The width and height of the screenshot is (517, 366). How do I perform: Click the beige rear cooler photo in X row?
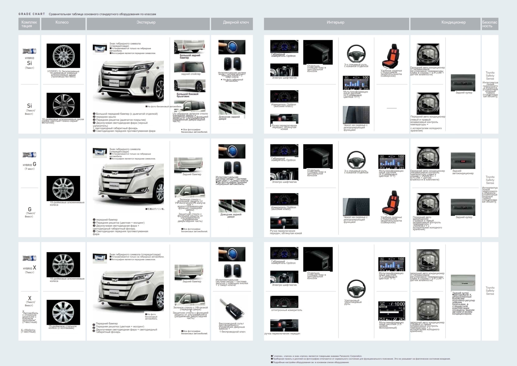click(463, 283)
